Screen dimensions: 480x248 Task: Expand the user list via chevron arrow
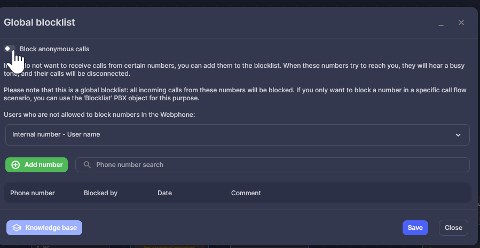pyautogui.click(x=458, y=135)
